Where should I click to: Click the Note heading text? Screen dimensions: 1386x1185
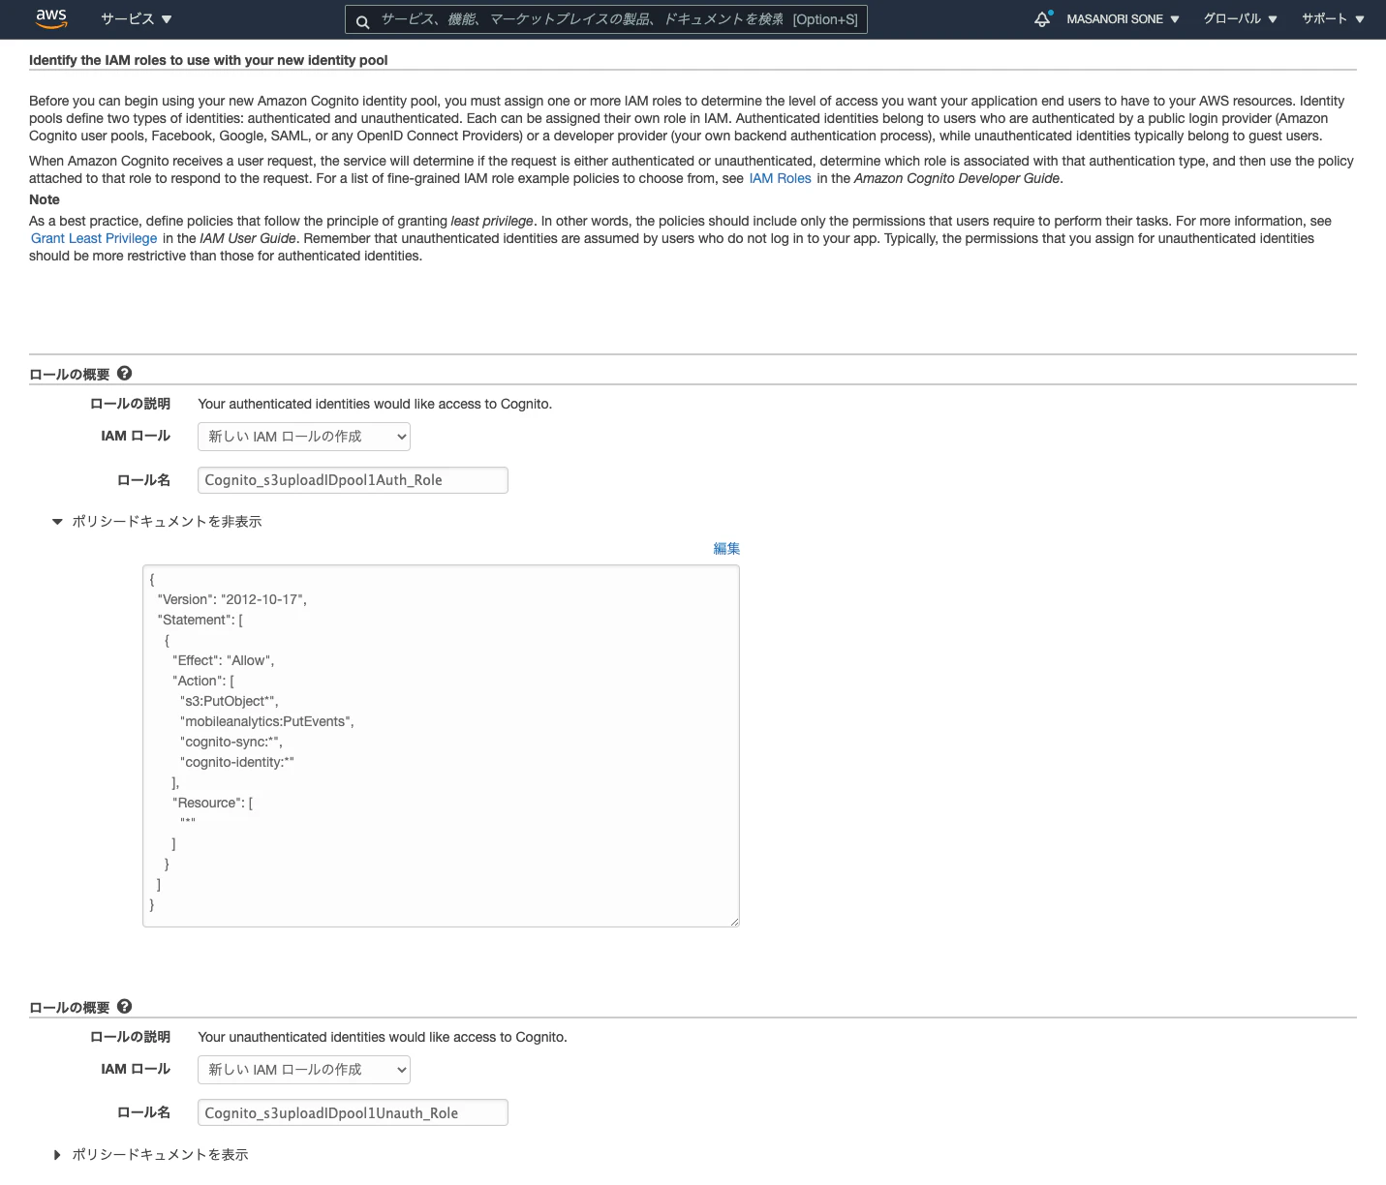pos(45,199)
